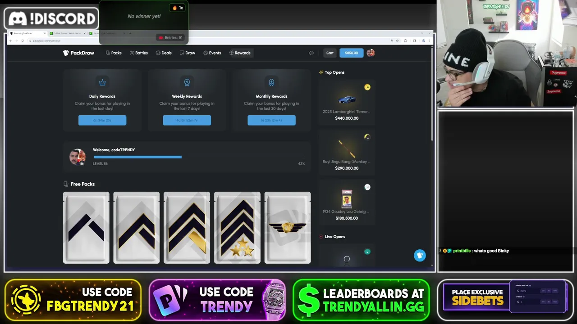The image size is (577, 324).
Task: Click the USE CODE FBGTRENDY21 banner
Action: (73, 300)
